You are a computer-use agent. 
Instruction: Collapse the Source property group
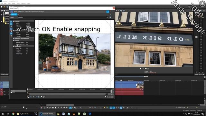click(x=14, y=41)
